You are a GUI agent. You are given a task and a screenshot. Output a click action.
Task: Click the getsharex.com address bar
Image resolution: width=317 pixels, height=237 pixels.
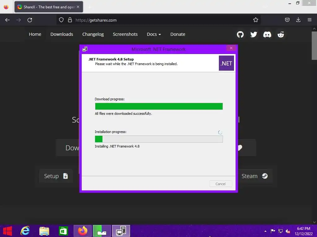click(x=158, y=20)
